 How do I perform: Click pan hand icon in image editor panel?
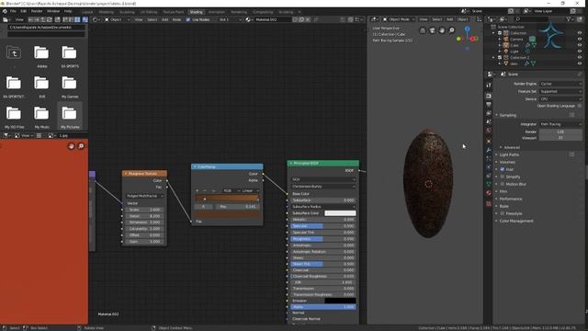[x=72, y=146]
